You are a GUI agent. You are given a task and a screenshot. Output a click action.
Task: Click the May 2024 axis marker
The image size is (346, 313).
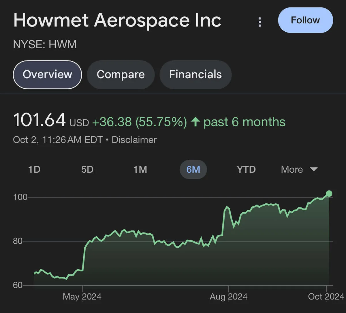pyautogui.click(x=82, y=297)
